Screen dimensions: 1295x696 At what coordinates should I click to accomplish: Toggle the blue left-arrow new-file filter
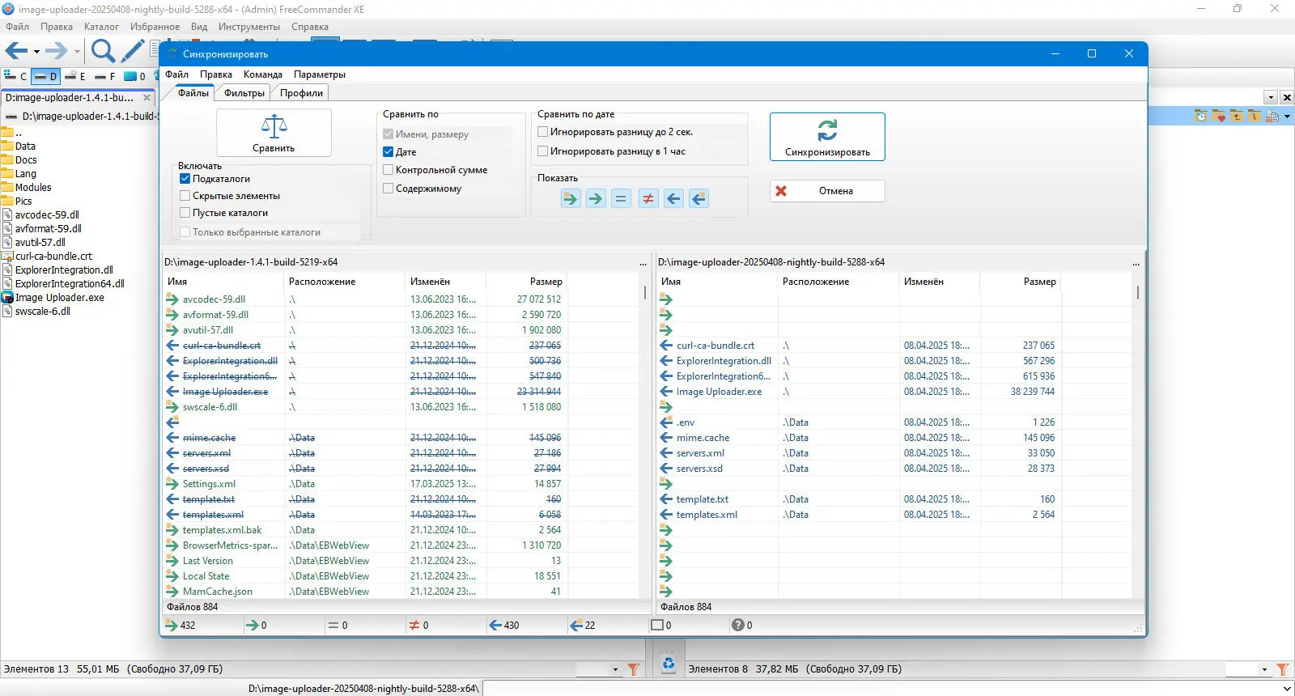pyautogui.click(x=698, y=198)
